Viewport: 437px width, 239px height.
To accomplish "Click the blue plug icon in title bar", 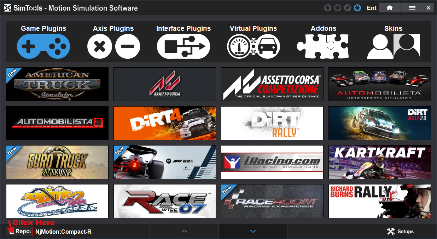I will [357, 8].
